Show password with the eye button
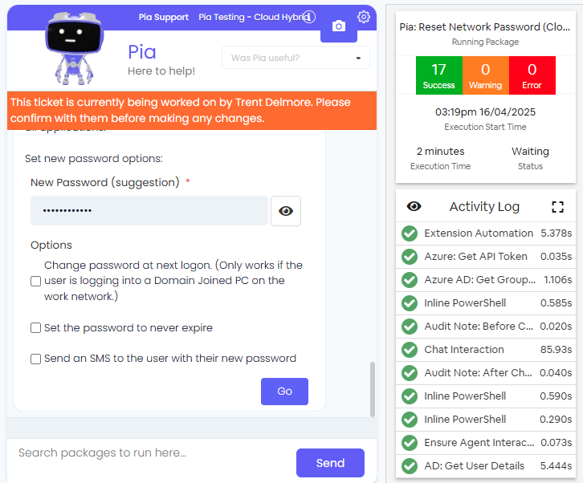This screenshot has width=583, height=483. click(286, 211)
